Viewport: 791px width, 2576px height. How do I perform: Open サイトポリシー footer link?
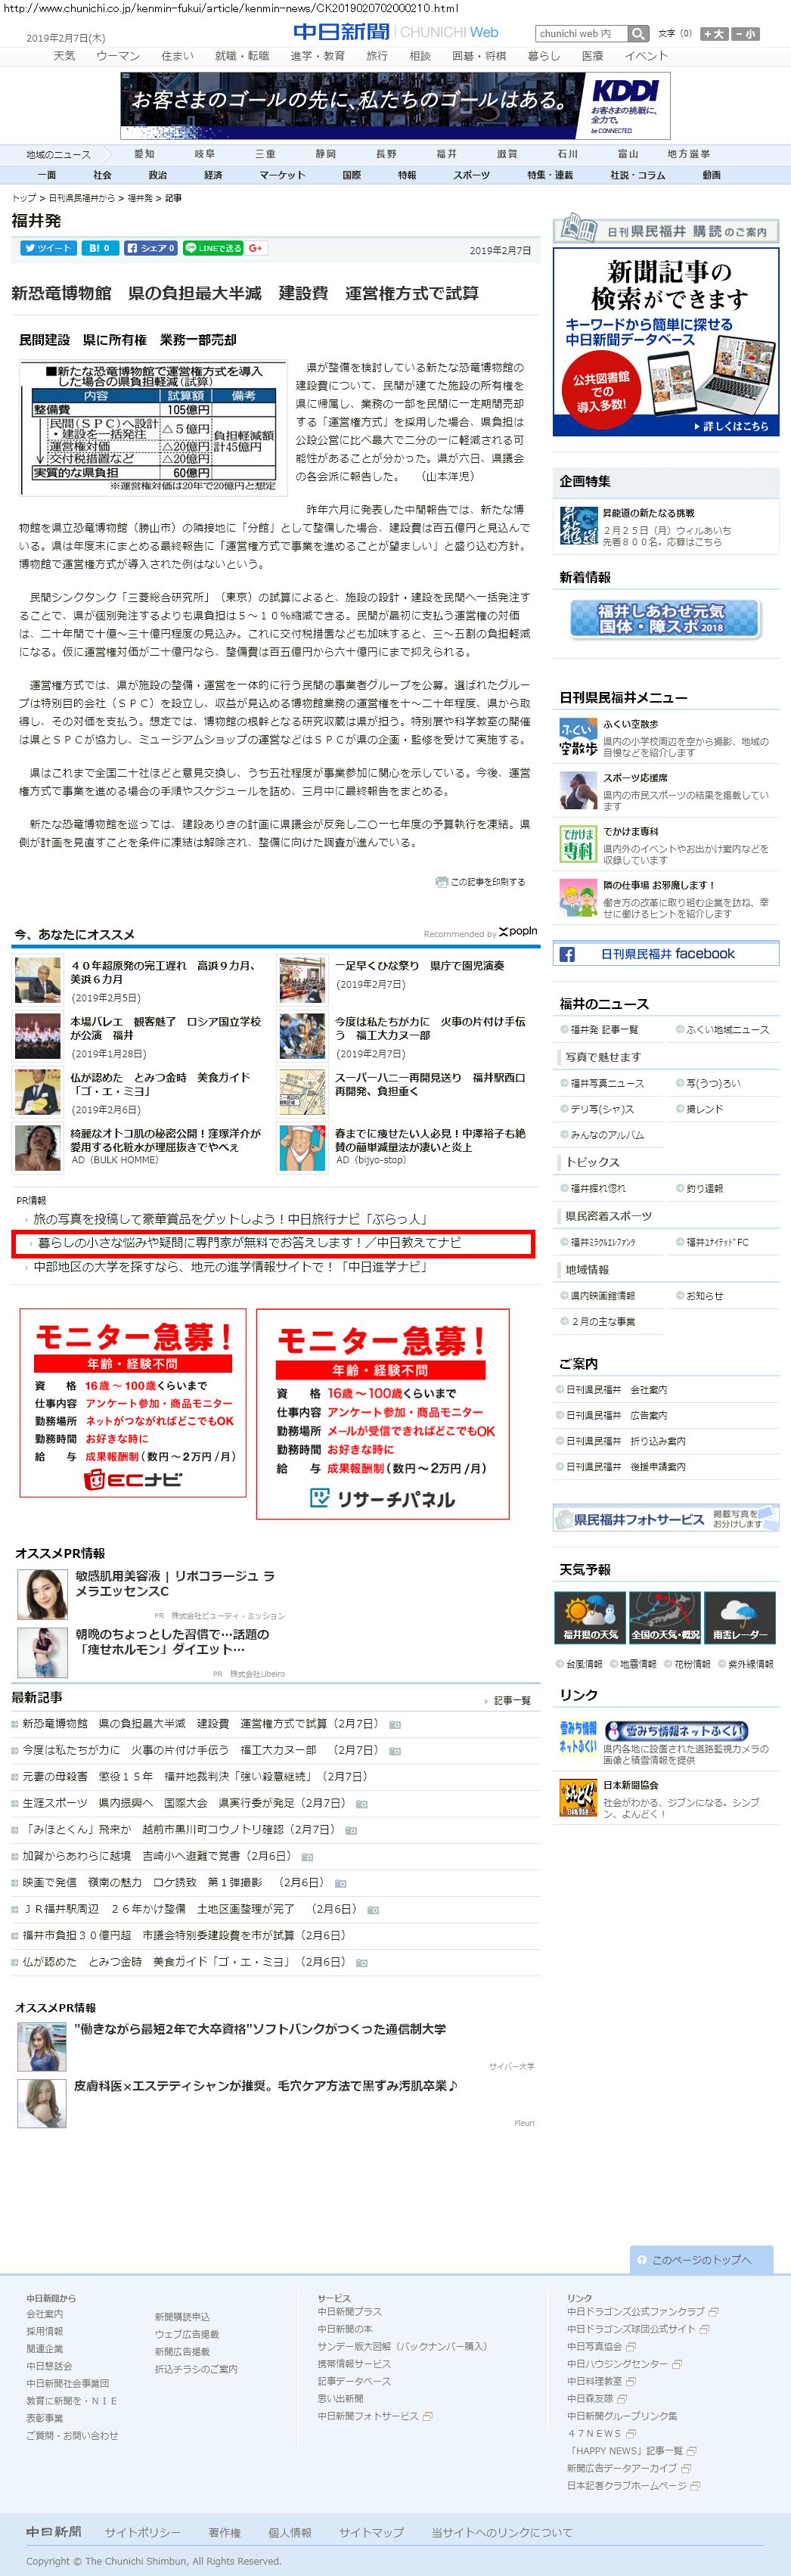[143, 2532]
